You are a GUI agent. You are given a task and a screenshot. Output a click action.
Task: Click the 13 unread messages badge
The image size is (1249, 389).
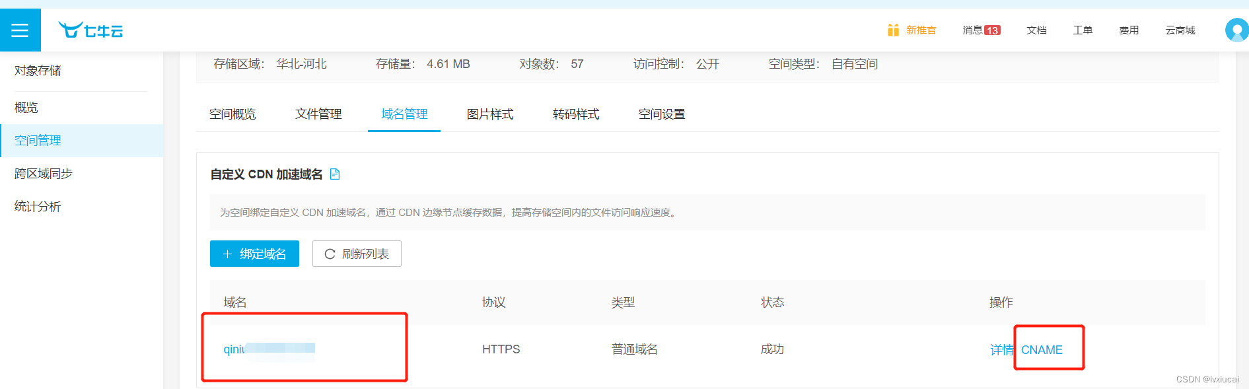click(992, 30)
